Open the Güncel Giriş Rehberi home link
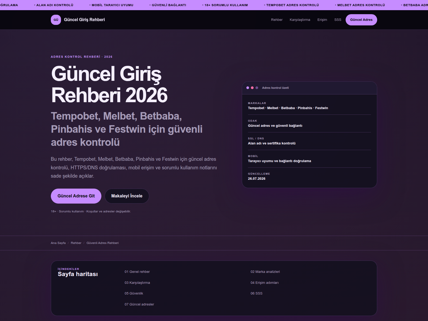The width and height of the screenshot is (428, 321). (x=78, y=20)
